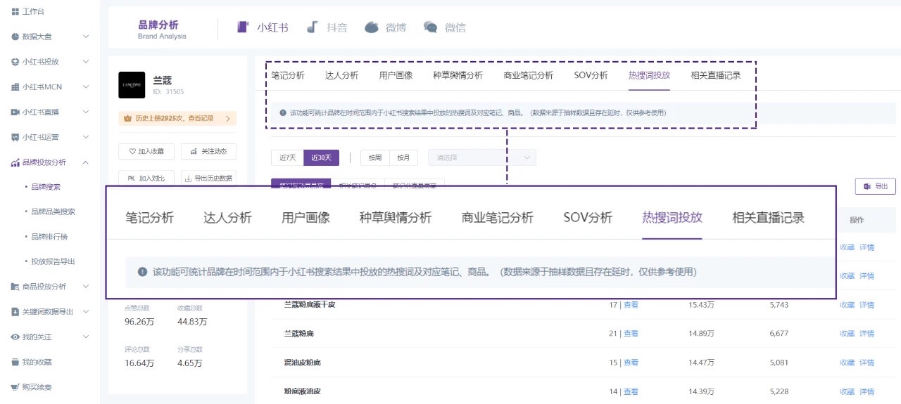Click 收藏 in the 混油皮粉底 row
The width and height of the screenshot is (901, 404).
click(x=847, y=363)
